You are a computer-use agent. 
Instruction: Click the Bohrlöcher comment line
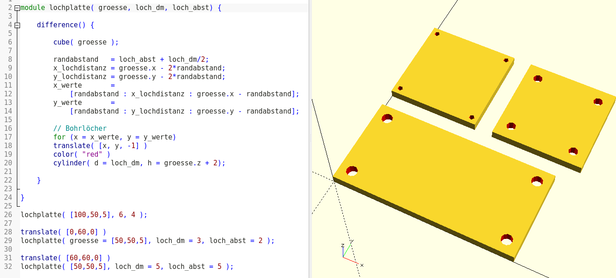click(x=80, y=128)
